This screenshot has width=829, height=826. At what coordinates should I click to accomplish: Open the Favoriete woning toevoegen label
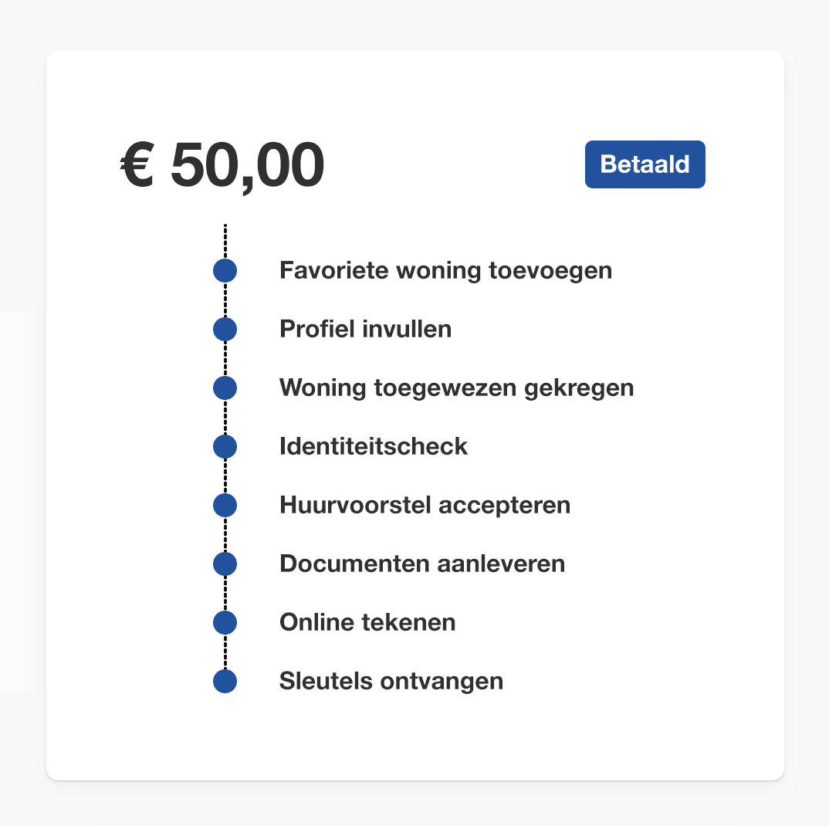[445, 271]
